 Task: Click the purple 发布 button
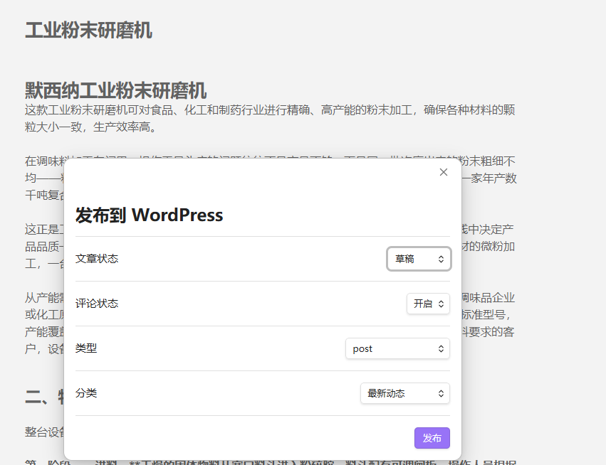(x=432, y=438)
